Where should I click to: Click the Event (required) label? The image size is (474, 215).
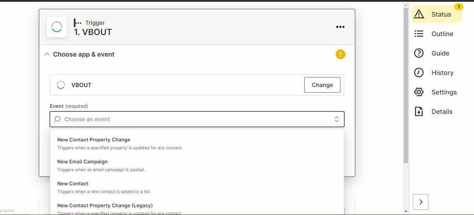click(x=69, y=106)
